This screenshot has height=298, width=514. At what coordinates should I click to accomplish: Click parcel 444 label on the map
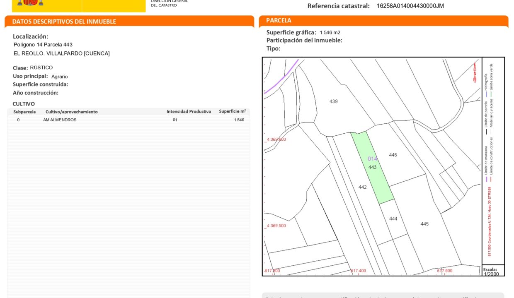(393, 219)
